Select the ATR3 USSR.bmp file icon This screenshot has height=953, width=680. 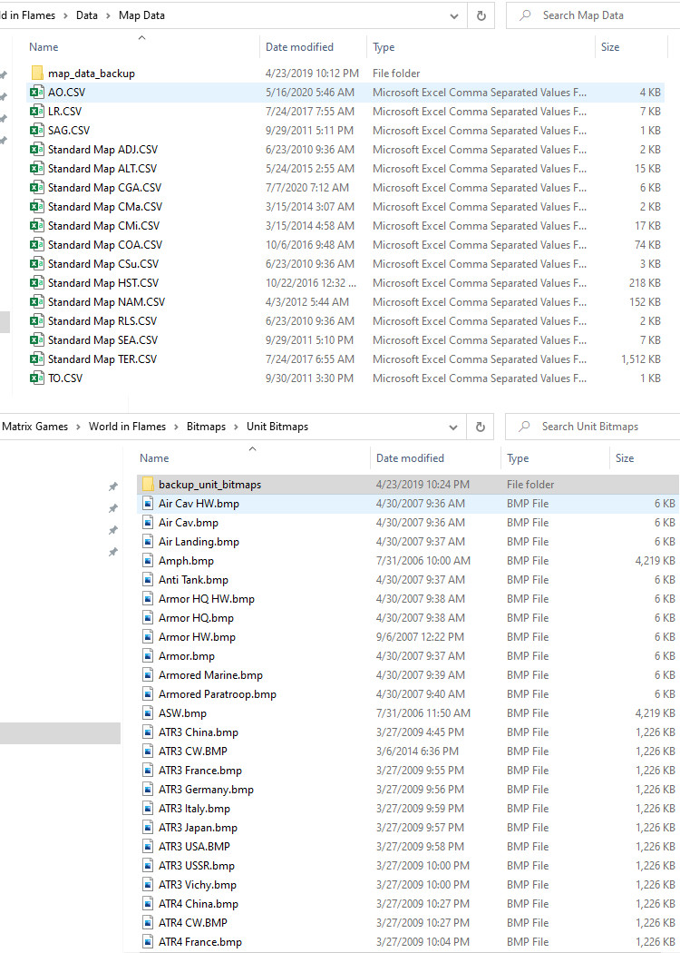click(148, 866)
